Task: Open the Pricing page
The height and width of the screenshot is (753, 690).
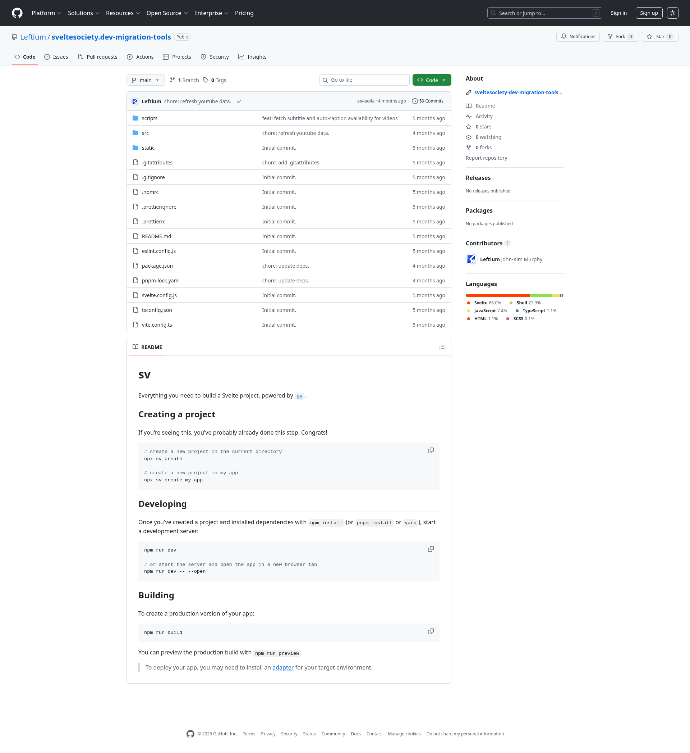Action: [244, 13]
